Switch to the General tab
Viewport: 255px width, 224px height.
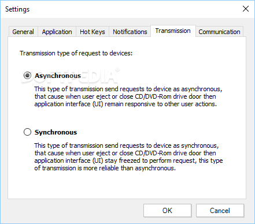click(23, 32)
